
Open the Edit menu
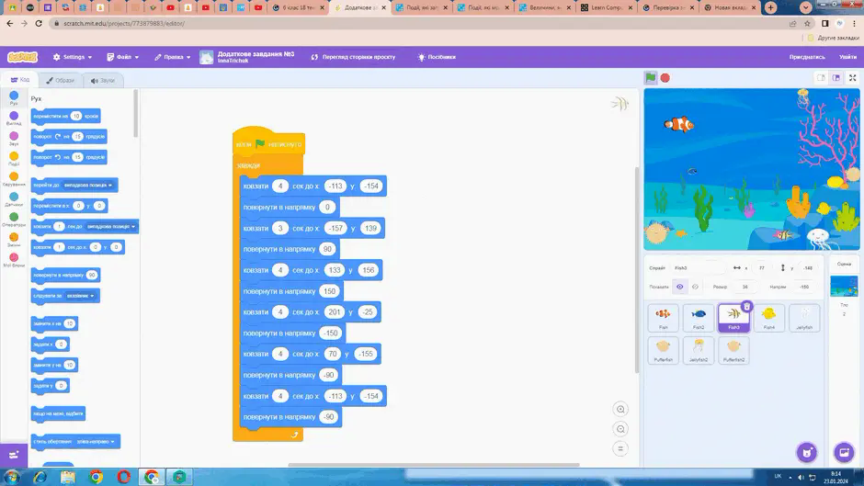click(x=173, y=57)
